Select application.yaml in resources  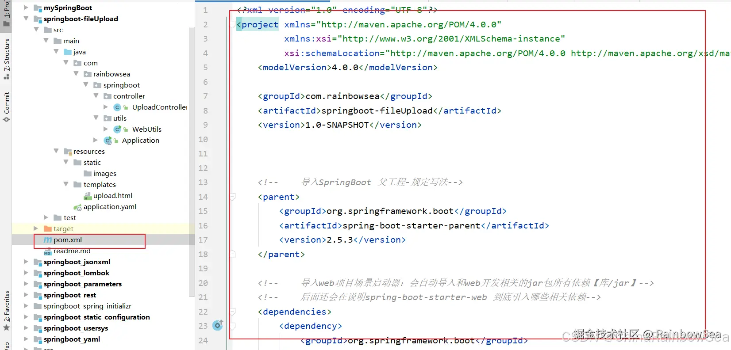click(x=110, y=206)
